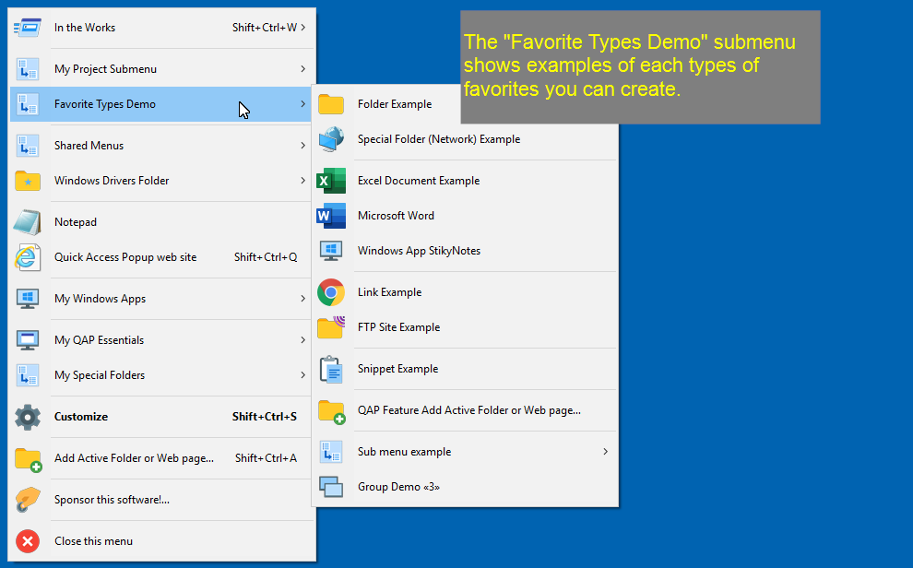Click the Chrome icon for Link Example
This screenshot has width=913, height=568.
(x=331, y=292)
